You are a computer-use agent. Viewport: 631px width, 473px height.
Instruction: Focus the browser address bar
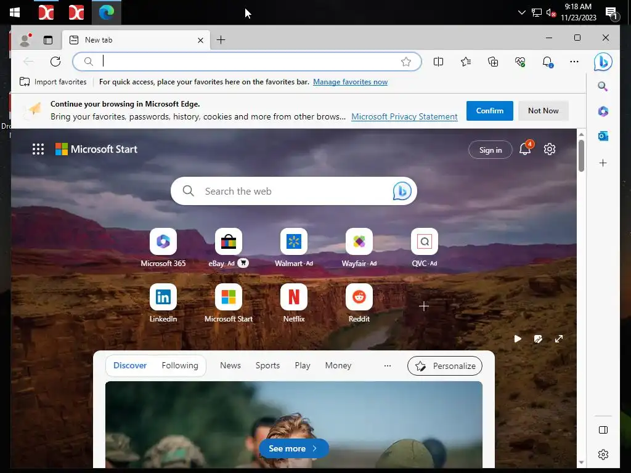[246, 62]
